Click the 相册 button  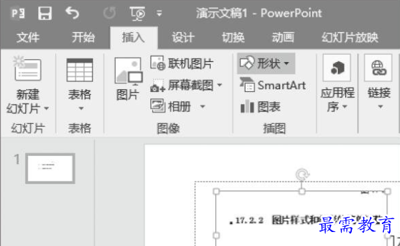[x=171, y=106]
